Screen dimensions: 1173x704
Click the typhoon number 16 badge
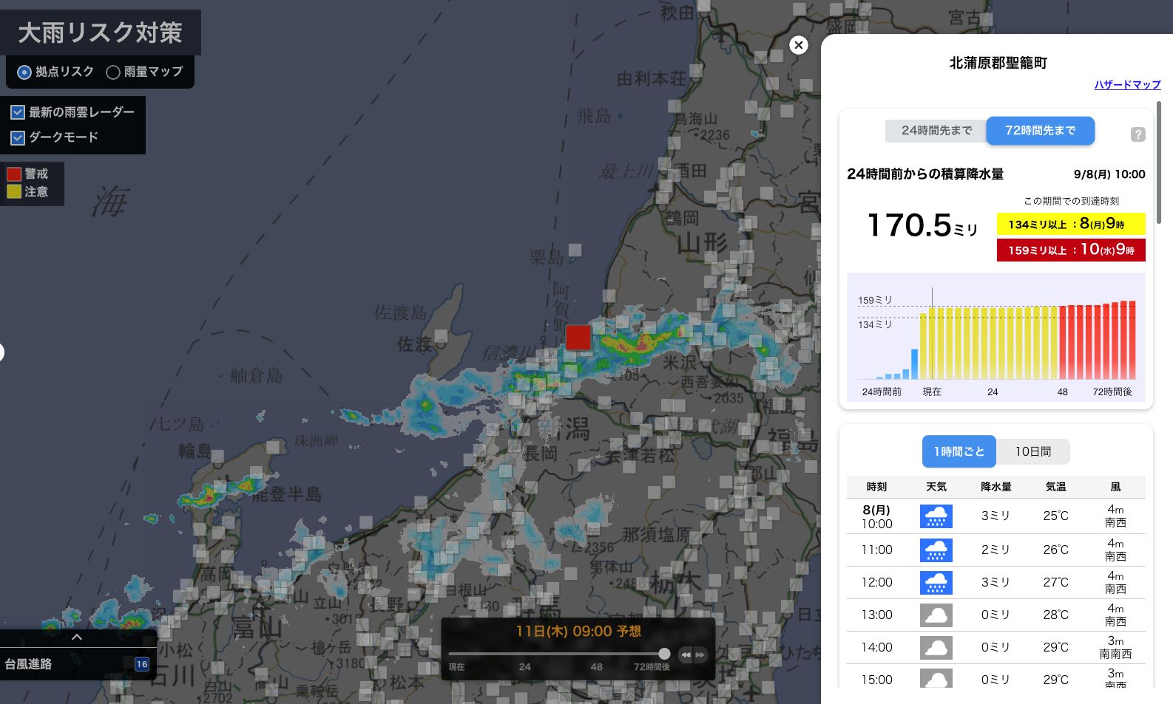[x=142, y=664]
